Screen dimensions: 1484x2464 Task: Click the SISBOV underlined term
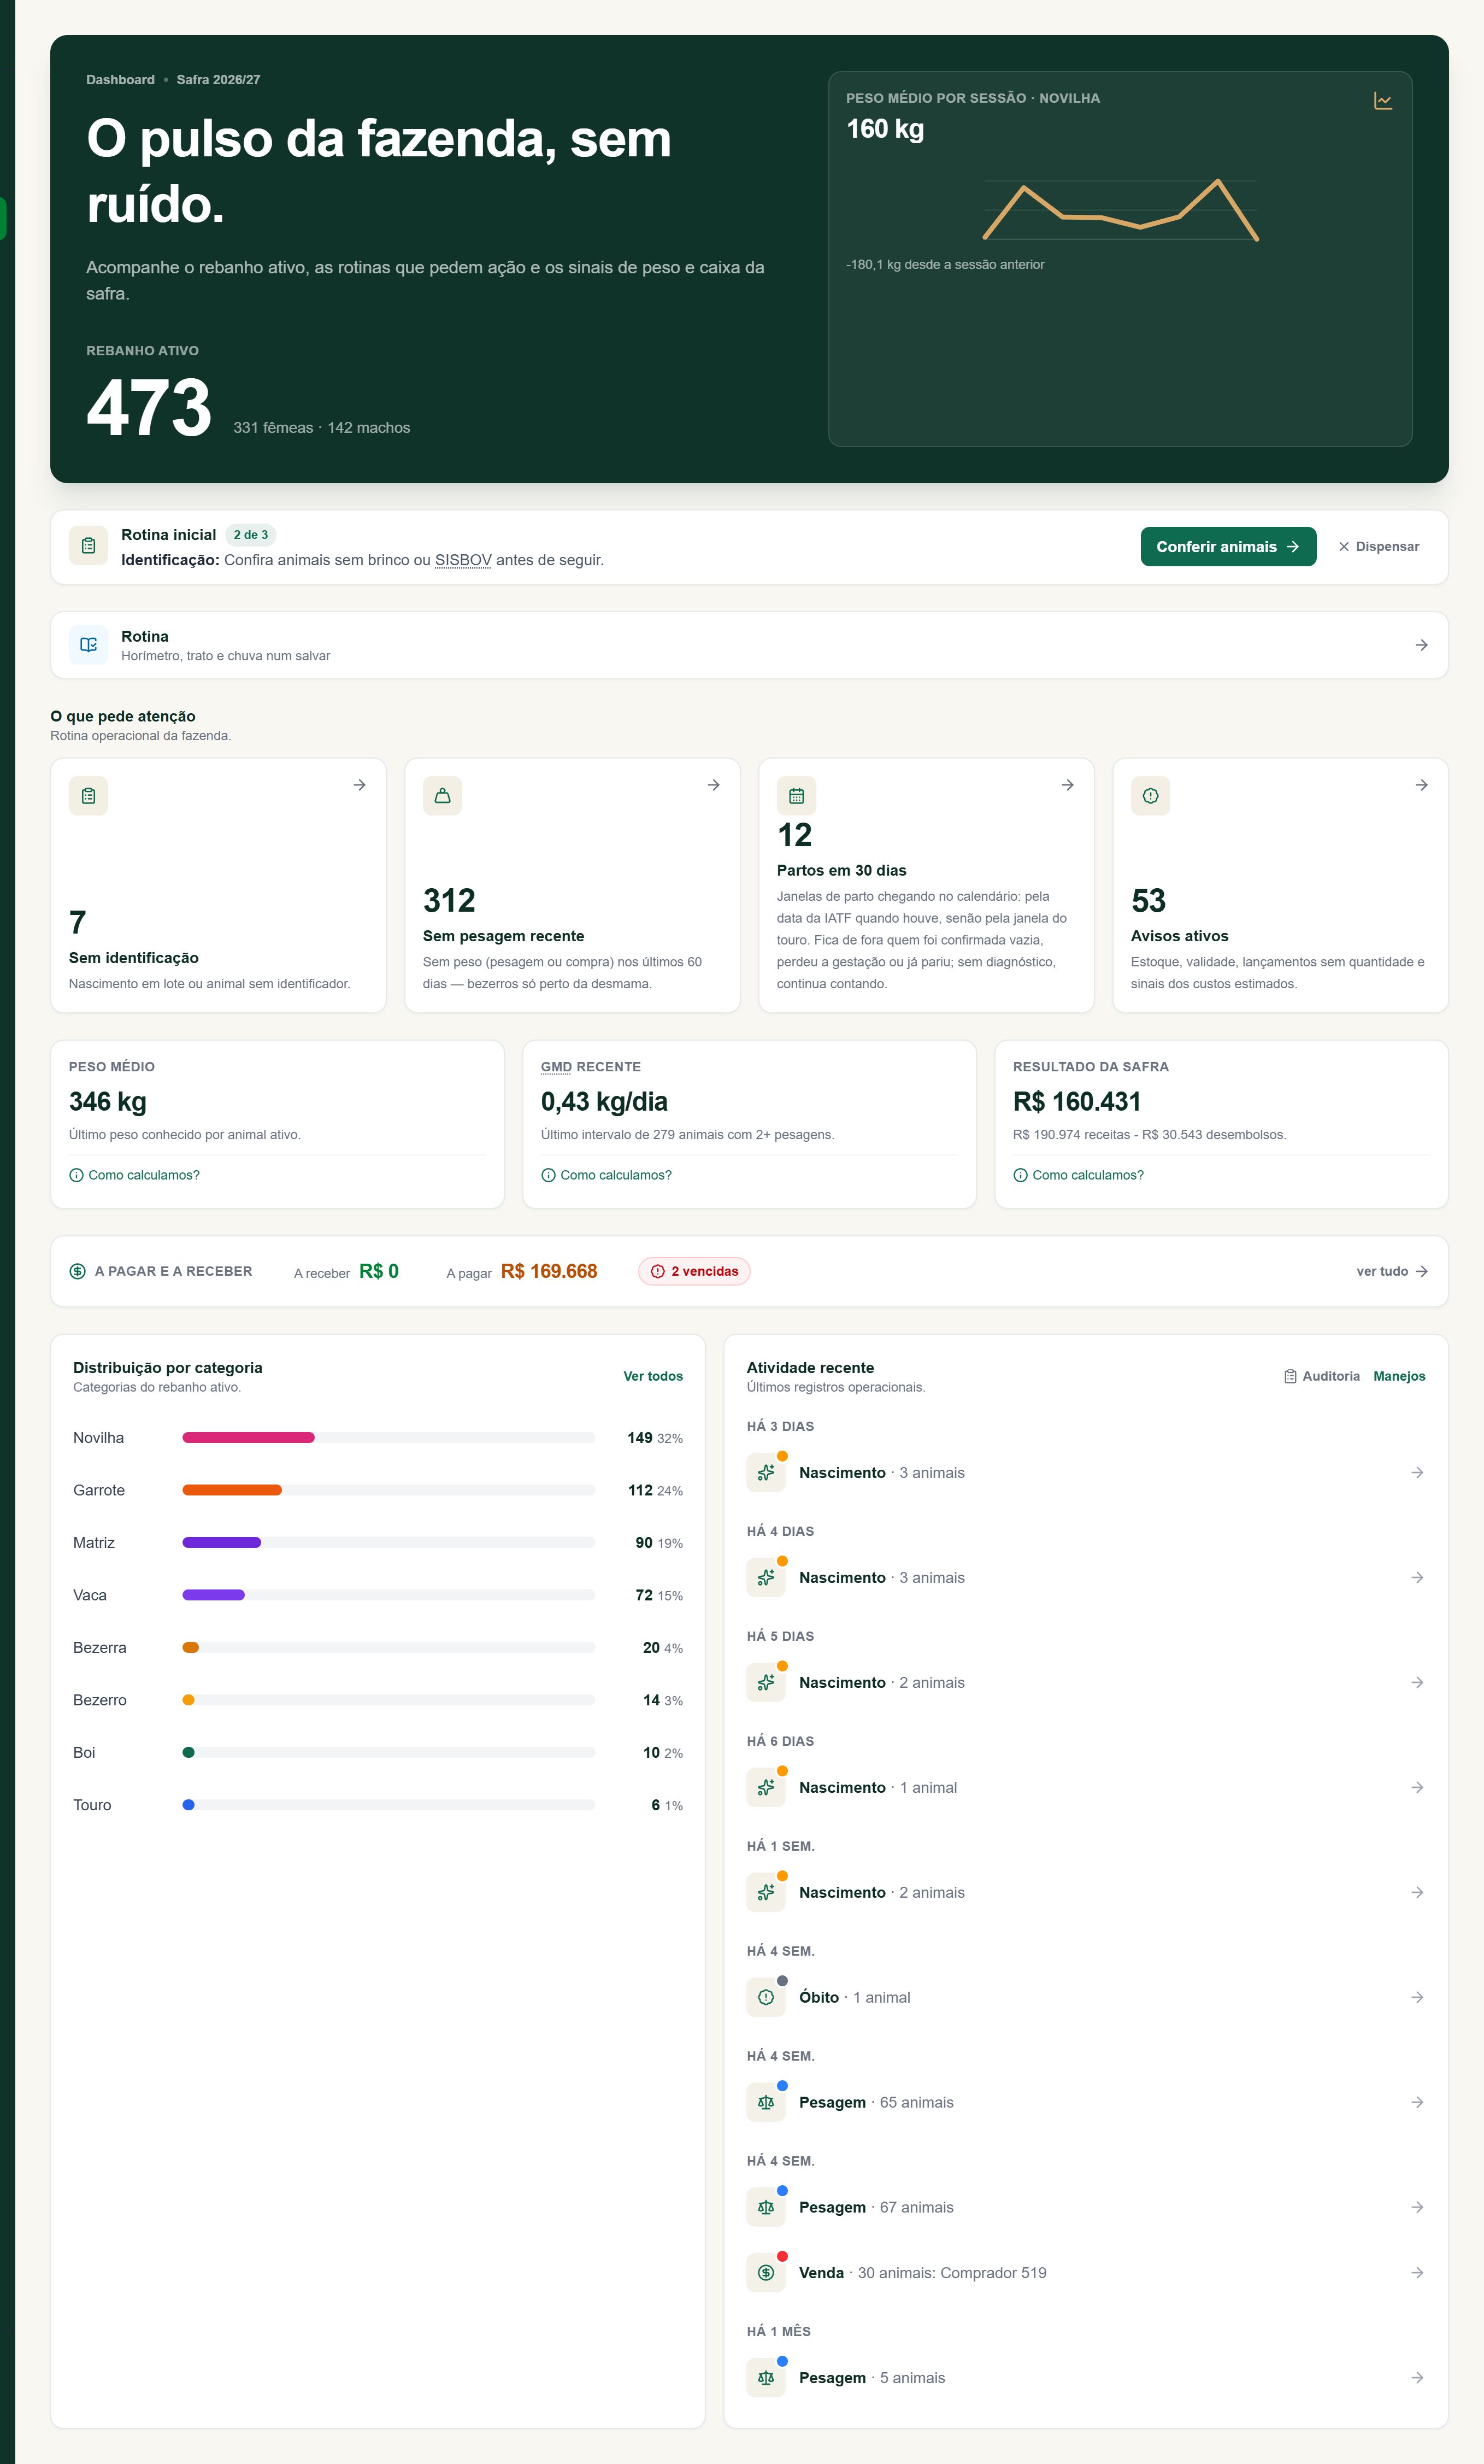[x=463, y=560]
